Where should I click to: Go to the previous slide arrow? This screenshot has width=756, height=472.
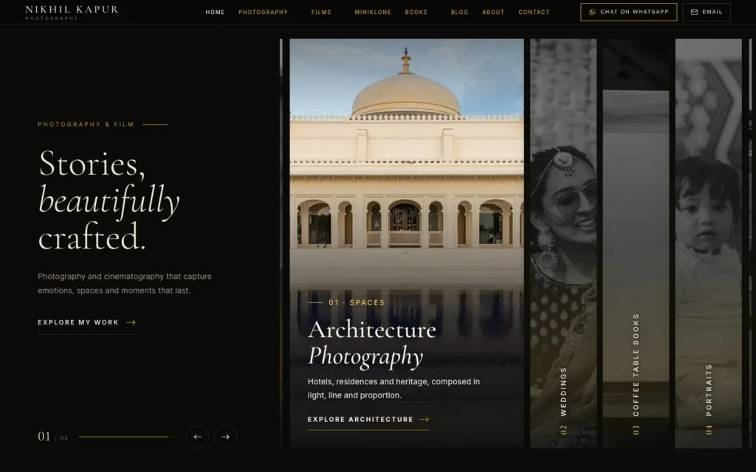point(197,437)
